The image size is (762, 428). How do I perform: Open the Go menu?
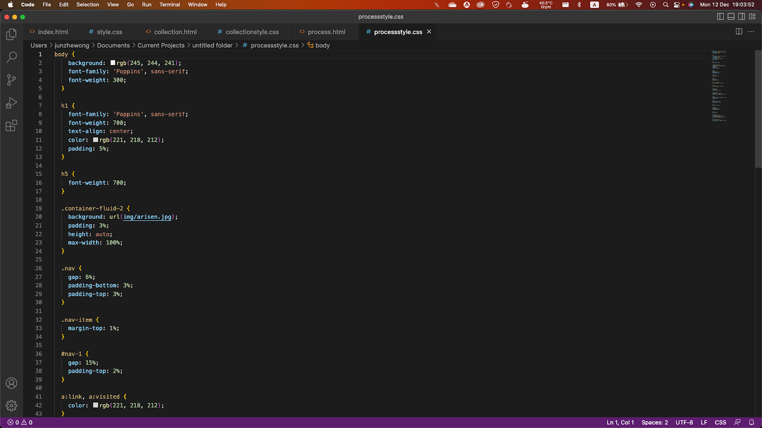(130, 5)
